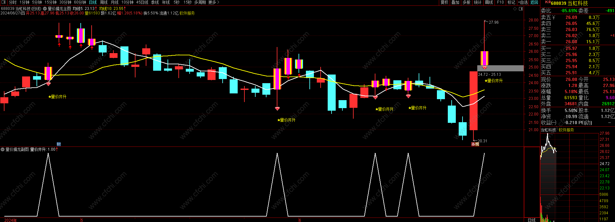Viewport: 615px width, 222px height.
Task: Click 软件服务 link above mini chart
Action: click(x=566, y=130)
